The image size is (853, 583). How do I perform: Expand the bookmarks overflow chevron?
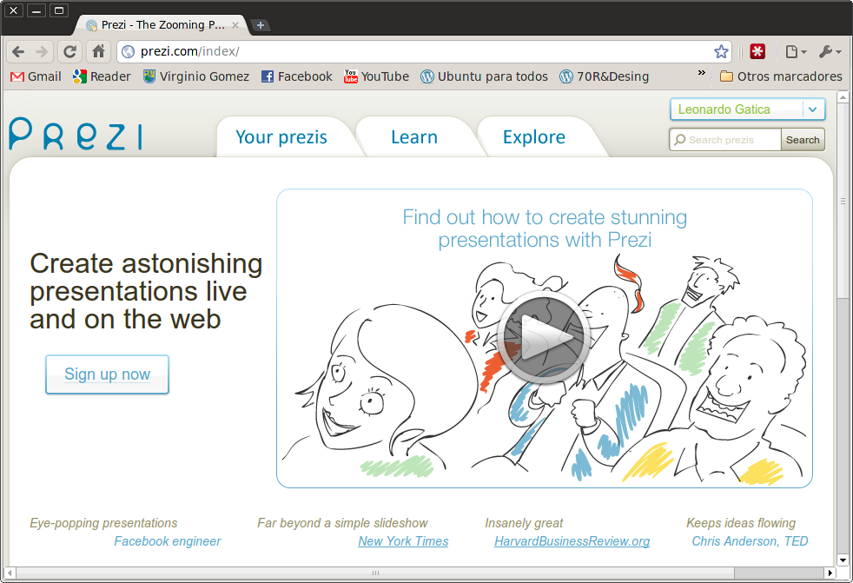tap(701, 72)
